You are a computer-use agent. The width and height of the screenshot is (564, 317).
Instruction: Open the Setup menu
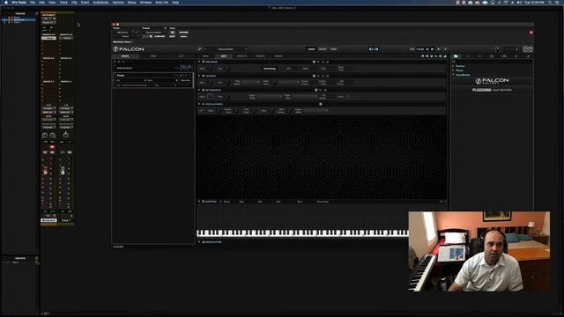pos(132,2)
